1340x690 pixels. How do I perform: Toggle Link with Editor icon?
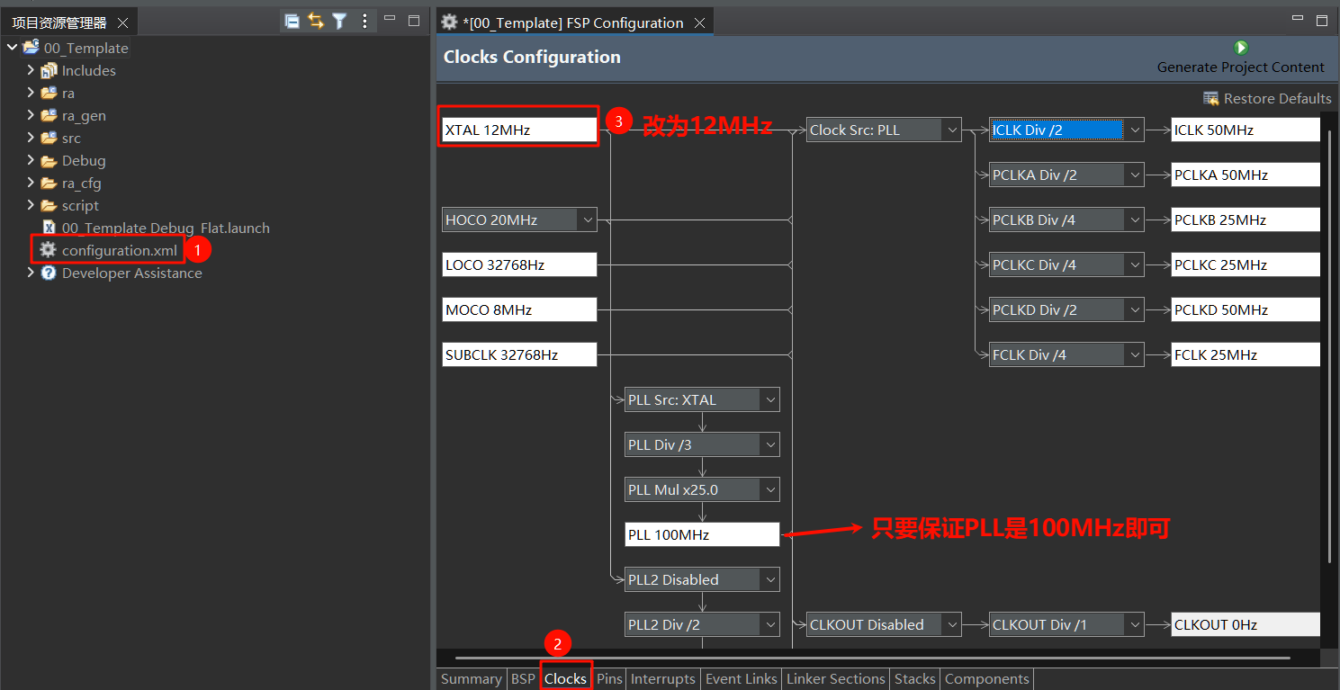[x=315, y=22]
